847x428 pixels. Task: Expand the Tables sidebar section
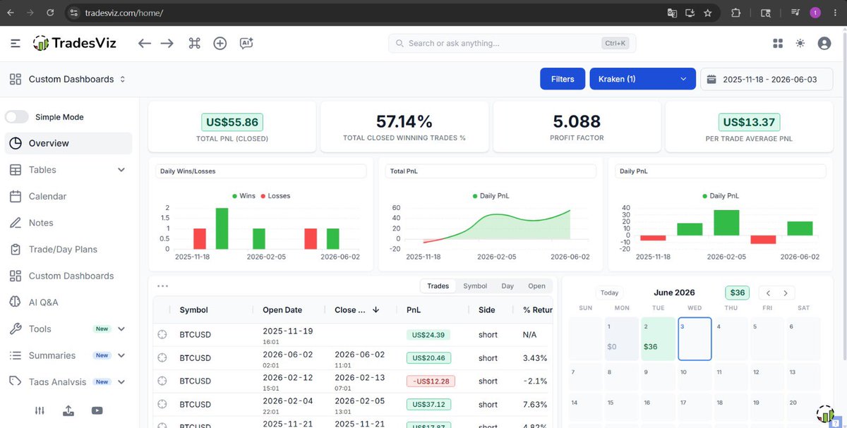(x=121, y=170)
